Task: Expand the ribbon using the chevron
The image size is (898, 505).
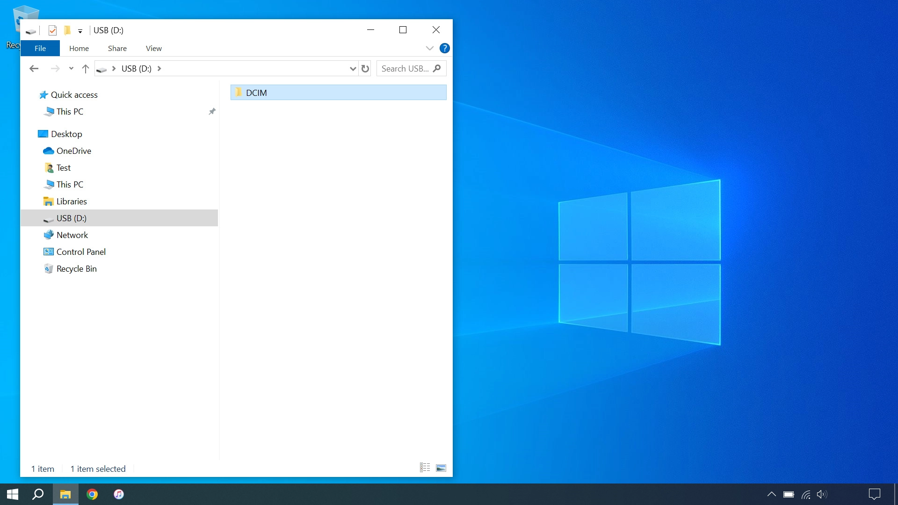Action: [429, 48]
